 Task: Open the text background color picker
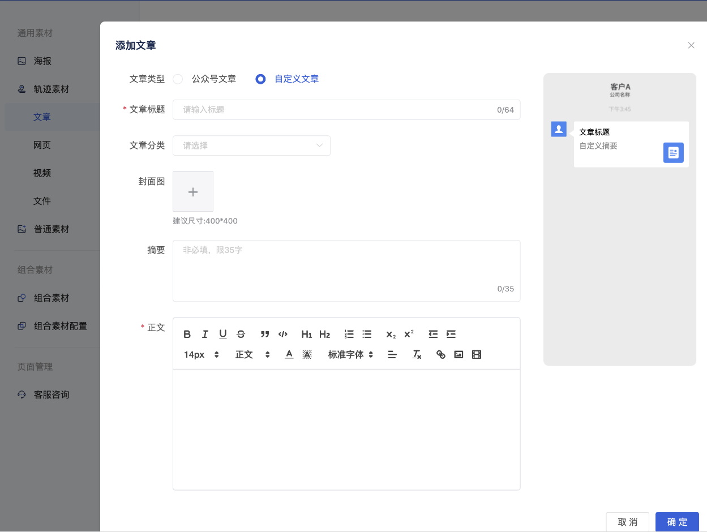coord(307,354)
